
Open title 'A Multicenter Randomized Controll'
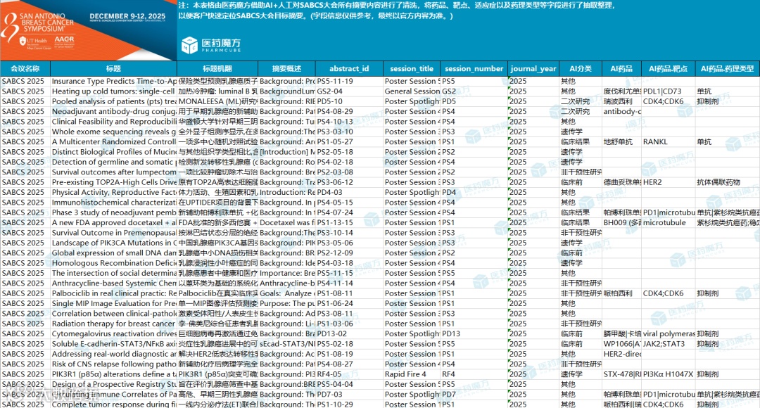pos(114,142)
